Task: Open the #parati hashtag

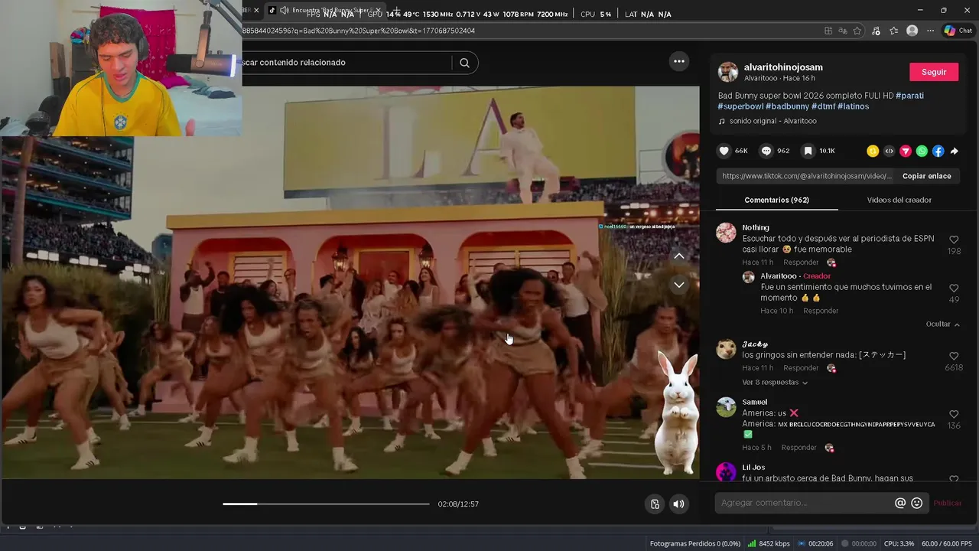Action: pyautogui.click(x=909, y=96)
